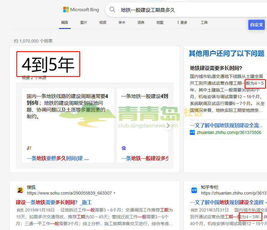Click the search magnifier icon
Viewport: 267px width, 230px height.
tap(112, 9)
